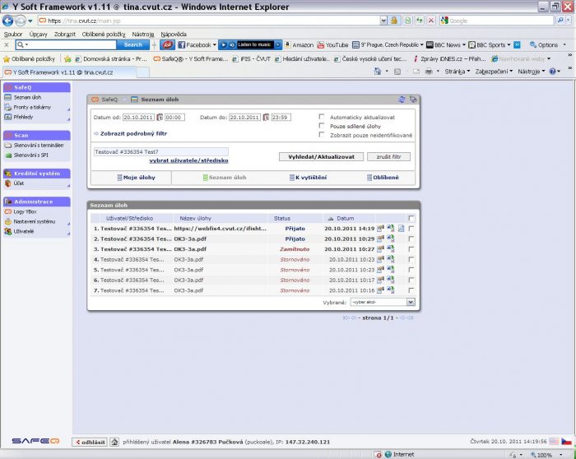Open Účet under Kreditní systém
The width and height of the screenshot is (576, 459).
[18, 183]
